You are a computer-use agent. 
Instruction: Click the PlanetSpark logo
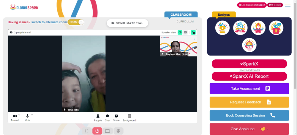pos(24,7)
